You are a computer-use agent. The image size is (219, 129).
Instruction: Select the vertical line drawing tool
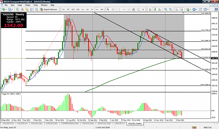point(119,9)
